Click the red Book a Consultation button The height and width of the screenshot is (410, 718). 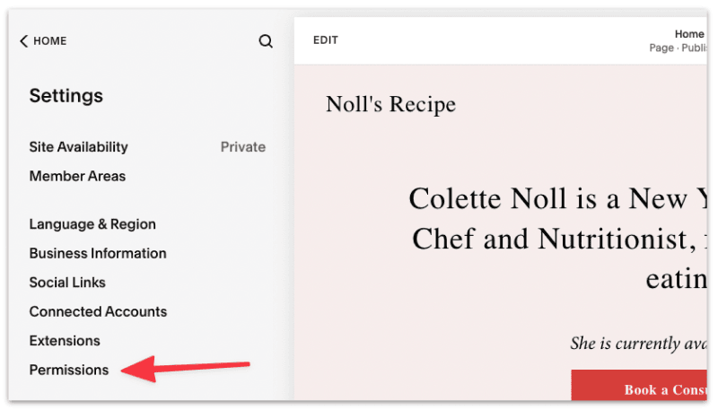click(639, 385)
